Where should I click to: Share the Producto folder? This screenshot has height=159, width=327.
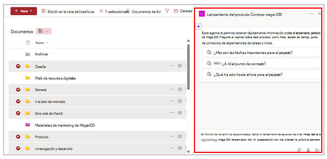click(180, 137)
